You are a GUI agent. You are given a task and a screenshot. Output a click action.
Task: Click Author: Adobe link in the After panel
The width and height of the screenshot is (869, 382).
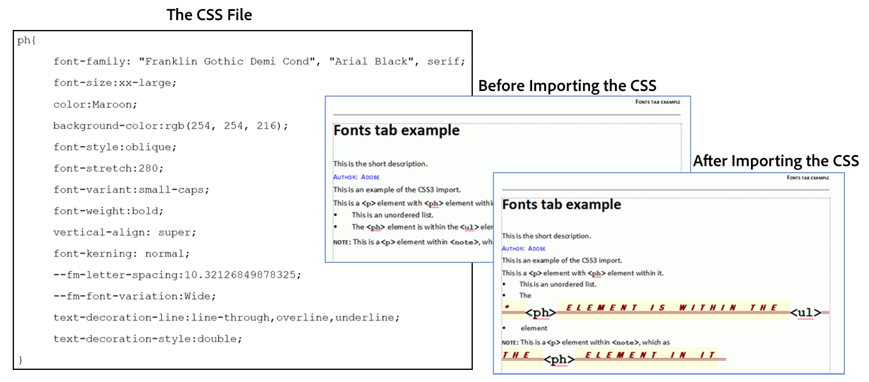coord(523,248)
